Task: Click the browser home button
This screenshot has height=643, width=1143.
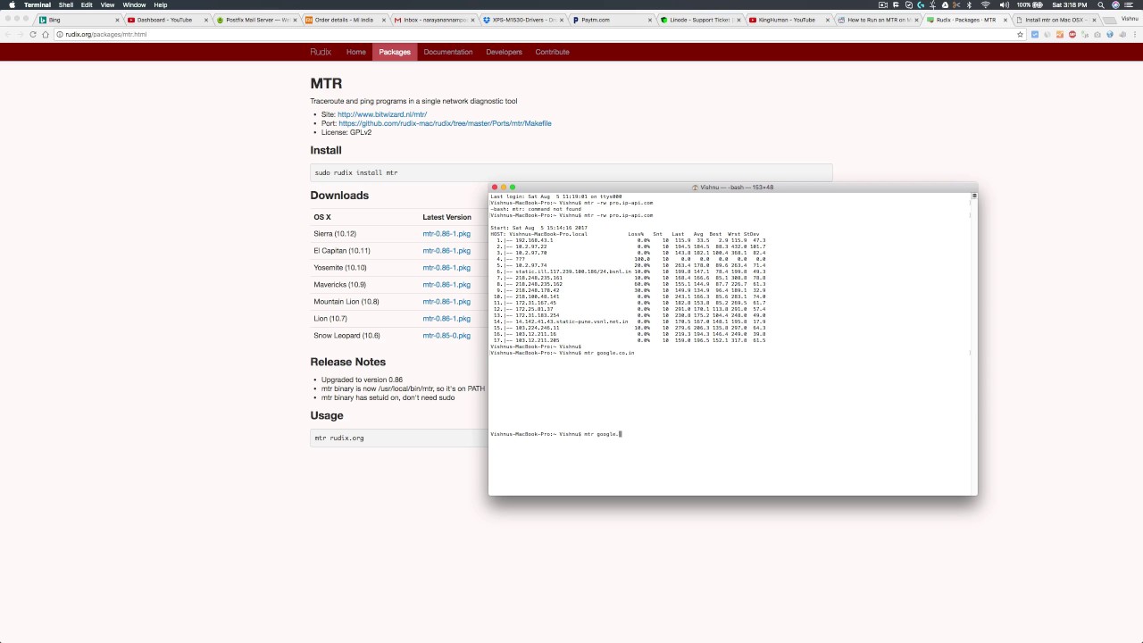Action: tap(46, 34)
